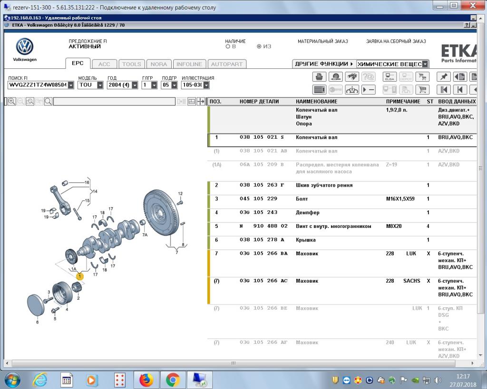Click the НАИМЕНОВАНИЕ column header
Image resolution: width=487 pixels, height=389 pixels.
[316, 102]
